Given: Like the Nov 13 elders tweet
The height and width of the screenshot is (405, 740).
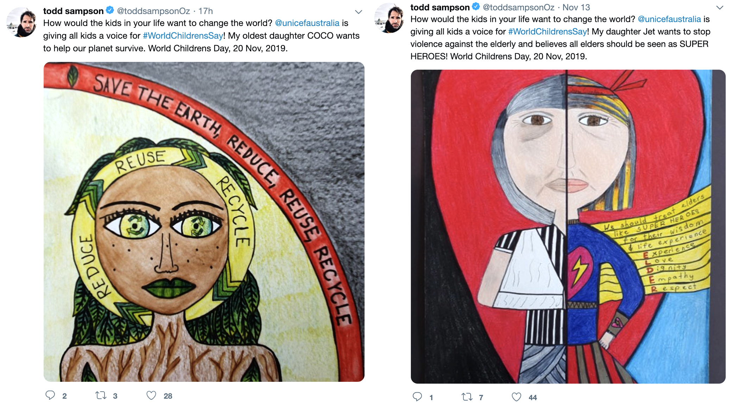Looking at the screenshot, I should (517, 397).
